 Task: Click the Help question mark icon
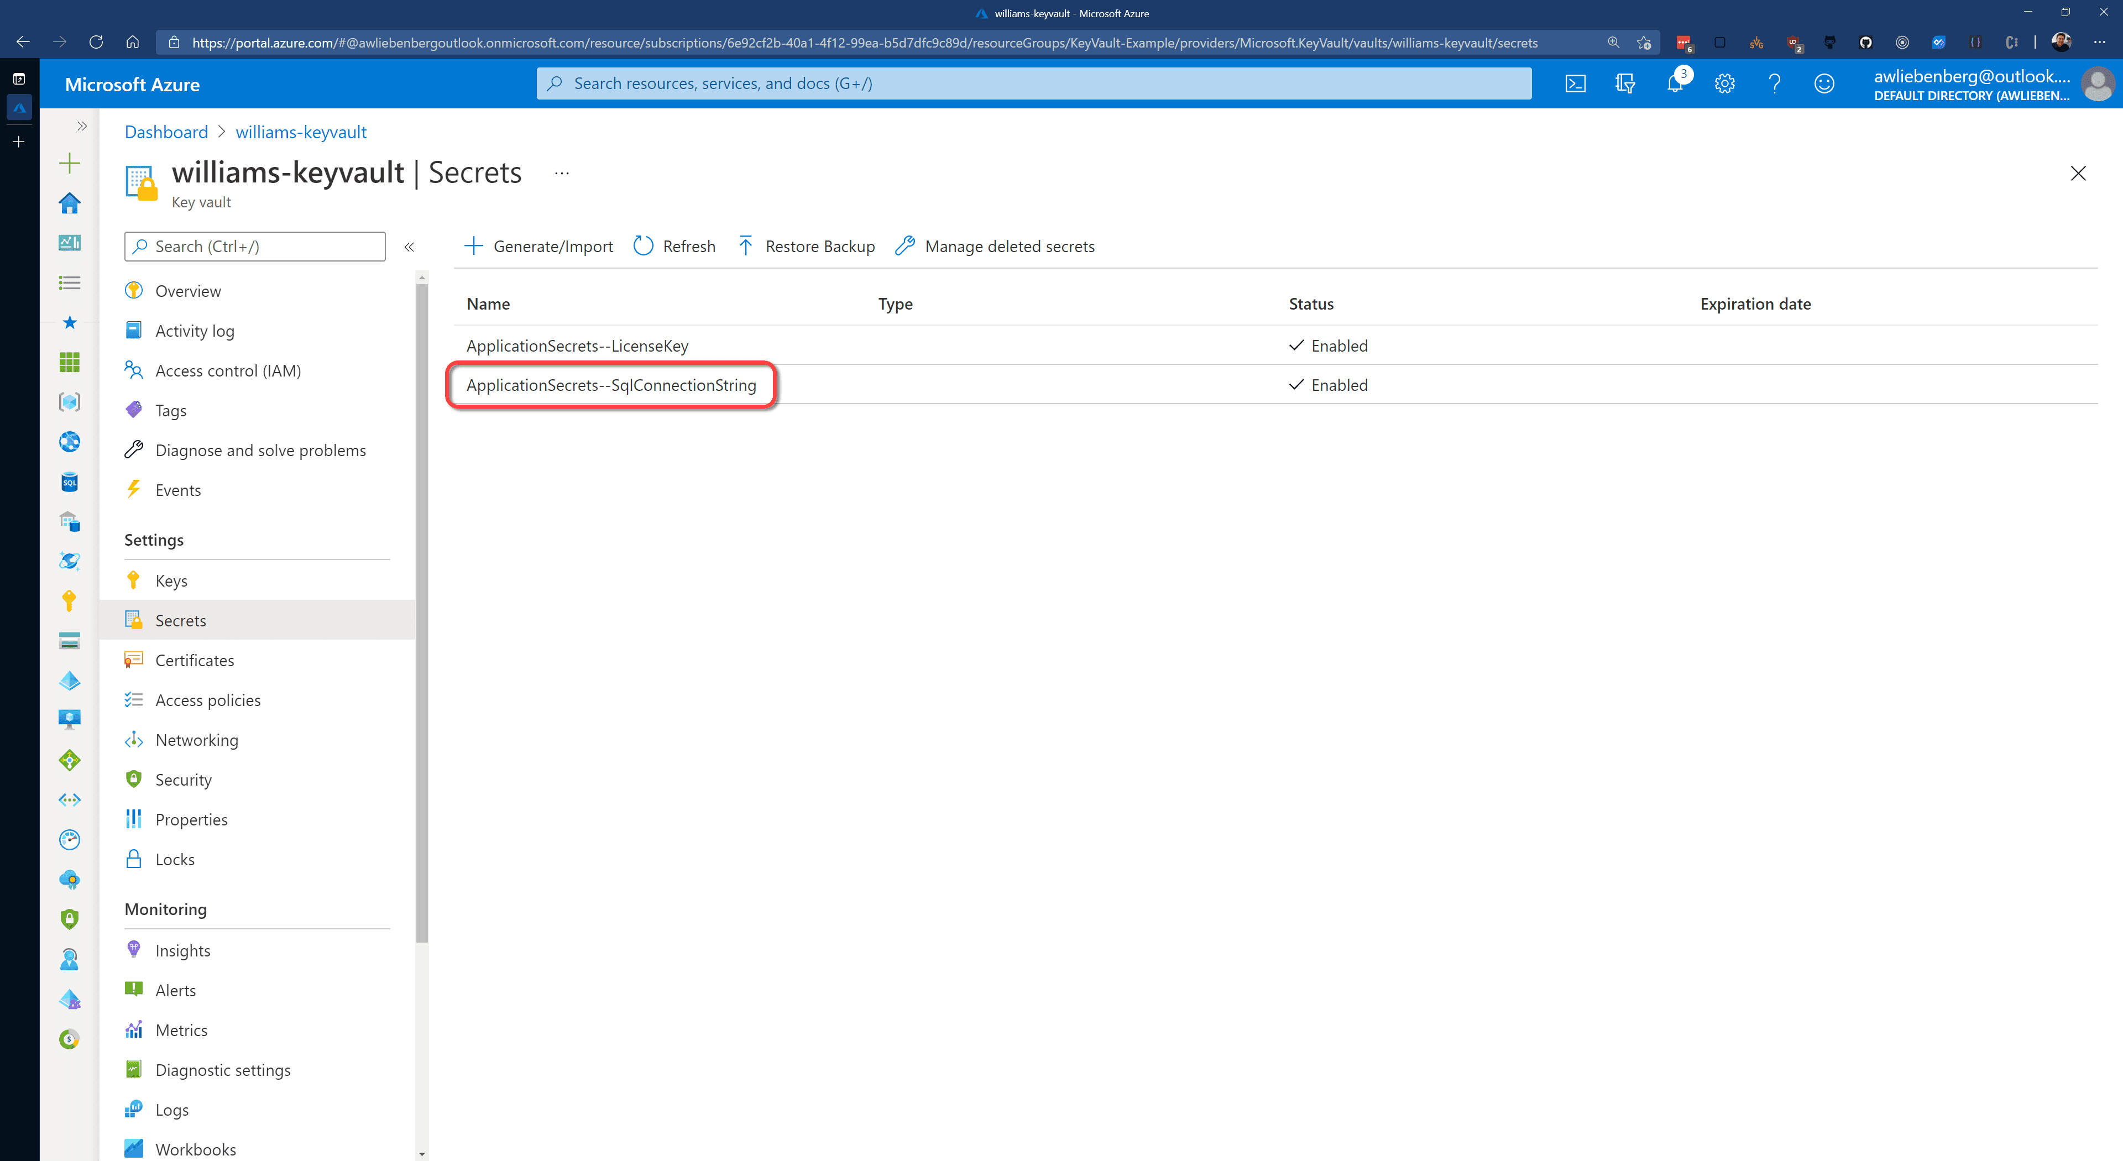pyautogui.click(x=1774, y=84)
